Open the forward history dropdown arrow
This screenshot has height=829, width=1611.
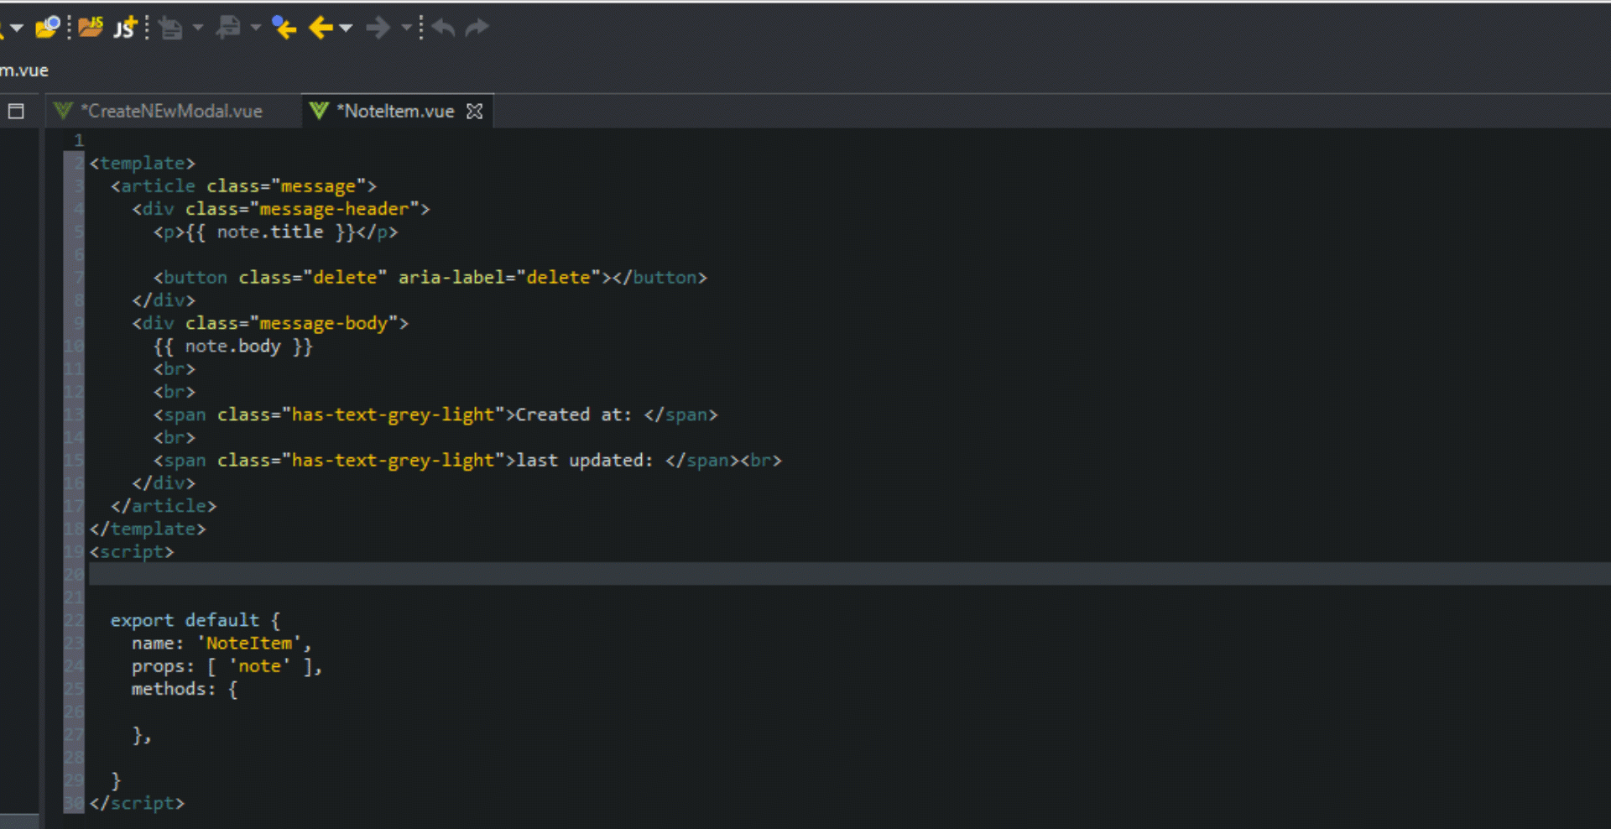[406, 29]
